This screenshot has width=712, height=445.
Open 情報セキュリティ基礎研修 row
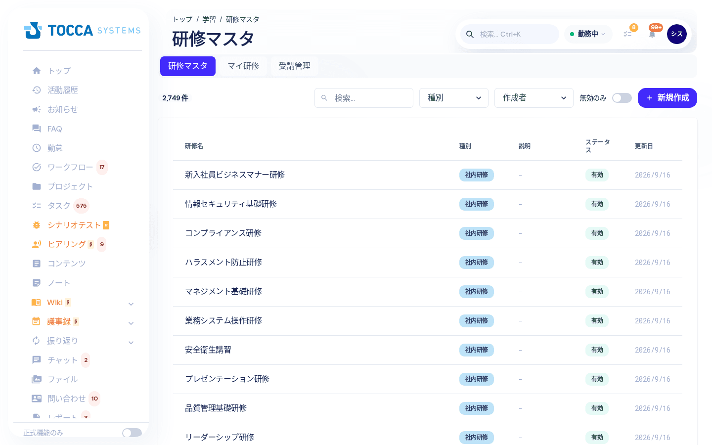pyautogui.click(x=428, y=204)
